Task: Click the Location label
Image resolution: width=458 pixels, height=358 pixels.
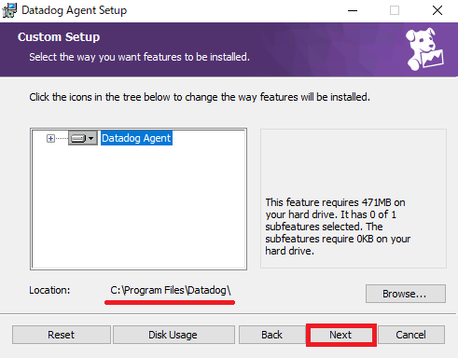Action: pyautogui.click(x=49, y=290)
